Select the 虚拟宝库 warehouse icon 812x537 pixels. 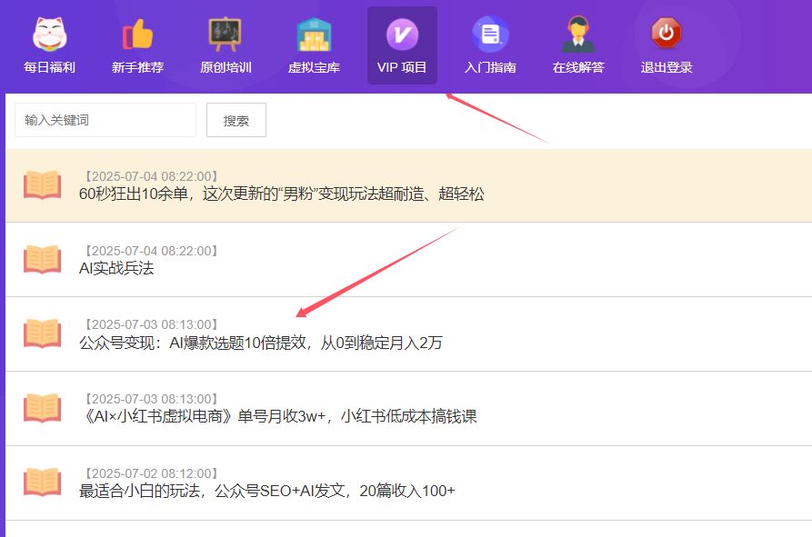point(314,35)
